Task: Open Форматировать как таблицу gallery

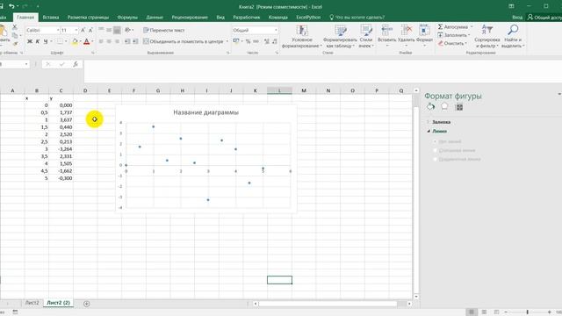Action: (340, 36)
